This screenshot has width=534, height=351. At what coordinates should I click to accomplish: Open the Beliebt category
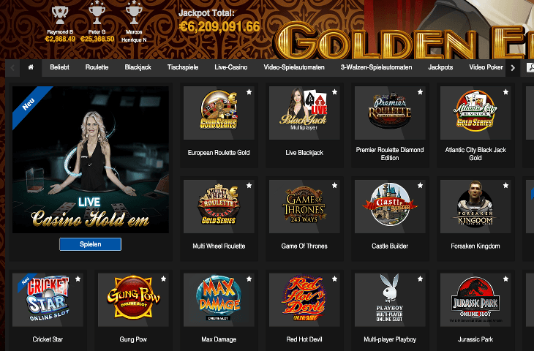59,67
